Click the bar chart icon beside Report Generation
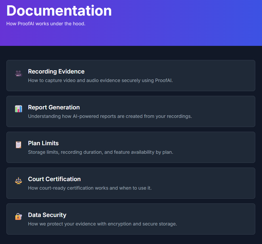Image resolution: width=262 pixels, height=244 pixels. click(x=18, y=109)
